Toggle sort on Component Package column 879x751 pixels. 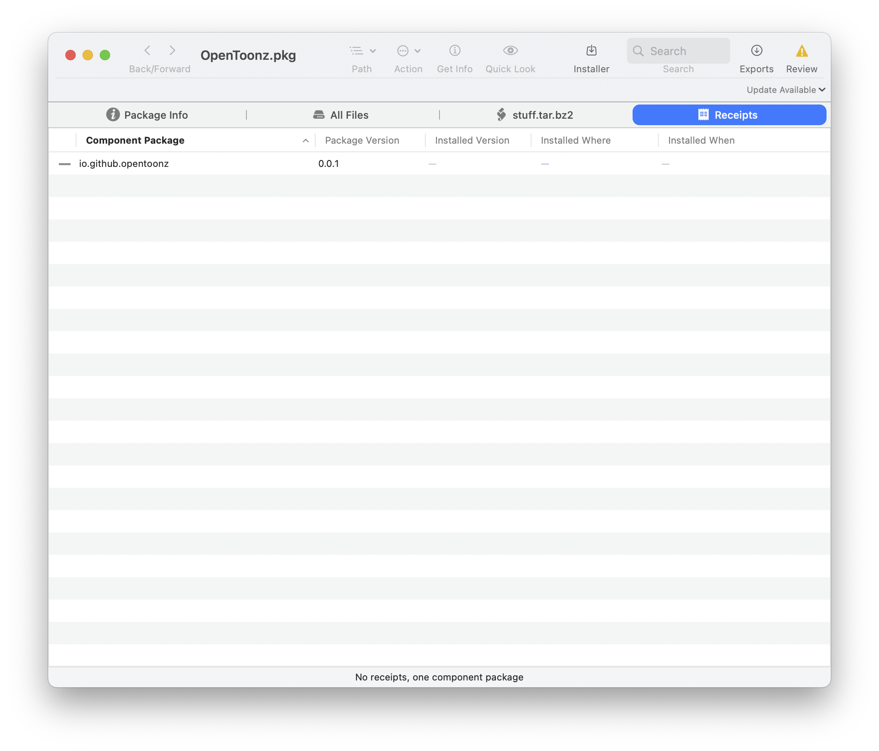tap(135, 140)
